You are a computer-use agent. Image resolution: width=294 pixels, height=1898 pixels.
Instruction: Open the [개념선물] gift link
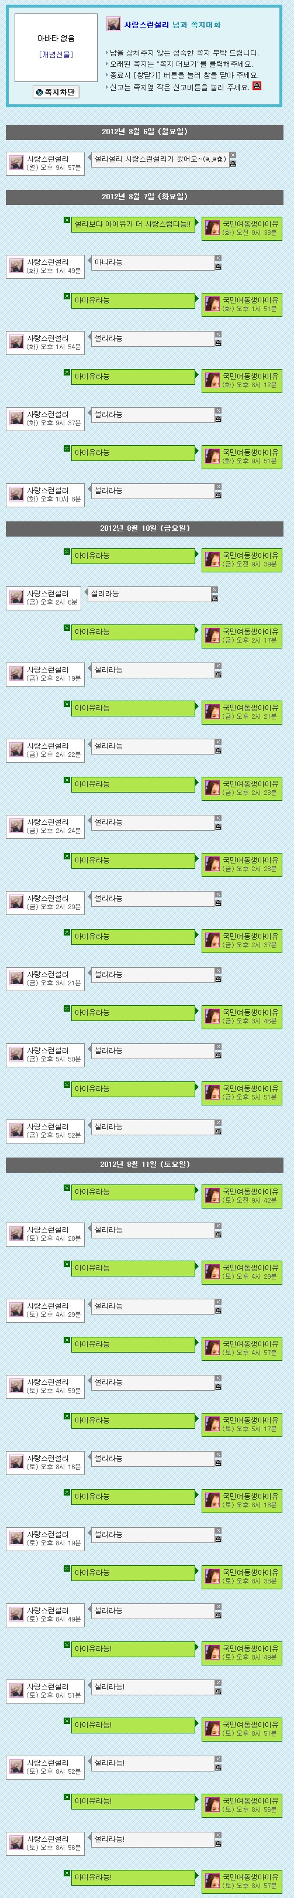tap(56, 54)
